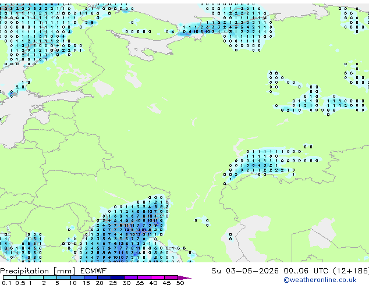
Task: Select the 0.1–0.5 mm palest legend swatch
Action: coord(10,277)
